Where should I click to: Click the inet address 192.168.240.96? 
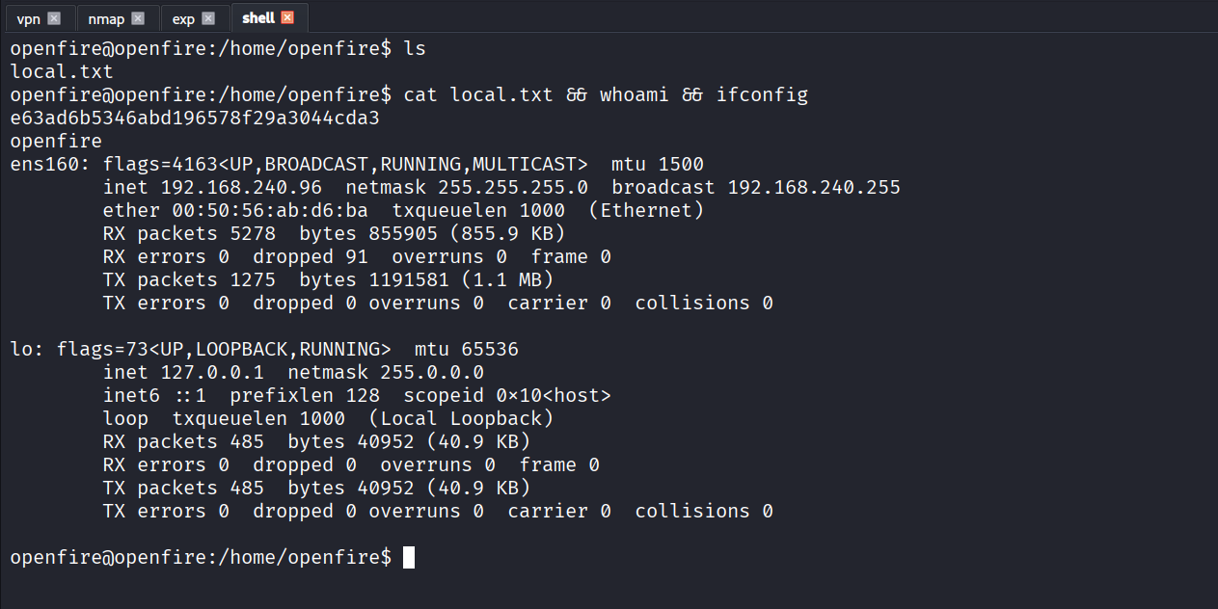[241, 187]
